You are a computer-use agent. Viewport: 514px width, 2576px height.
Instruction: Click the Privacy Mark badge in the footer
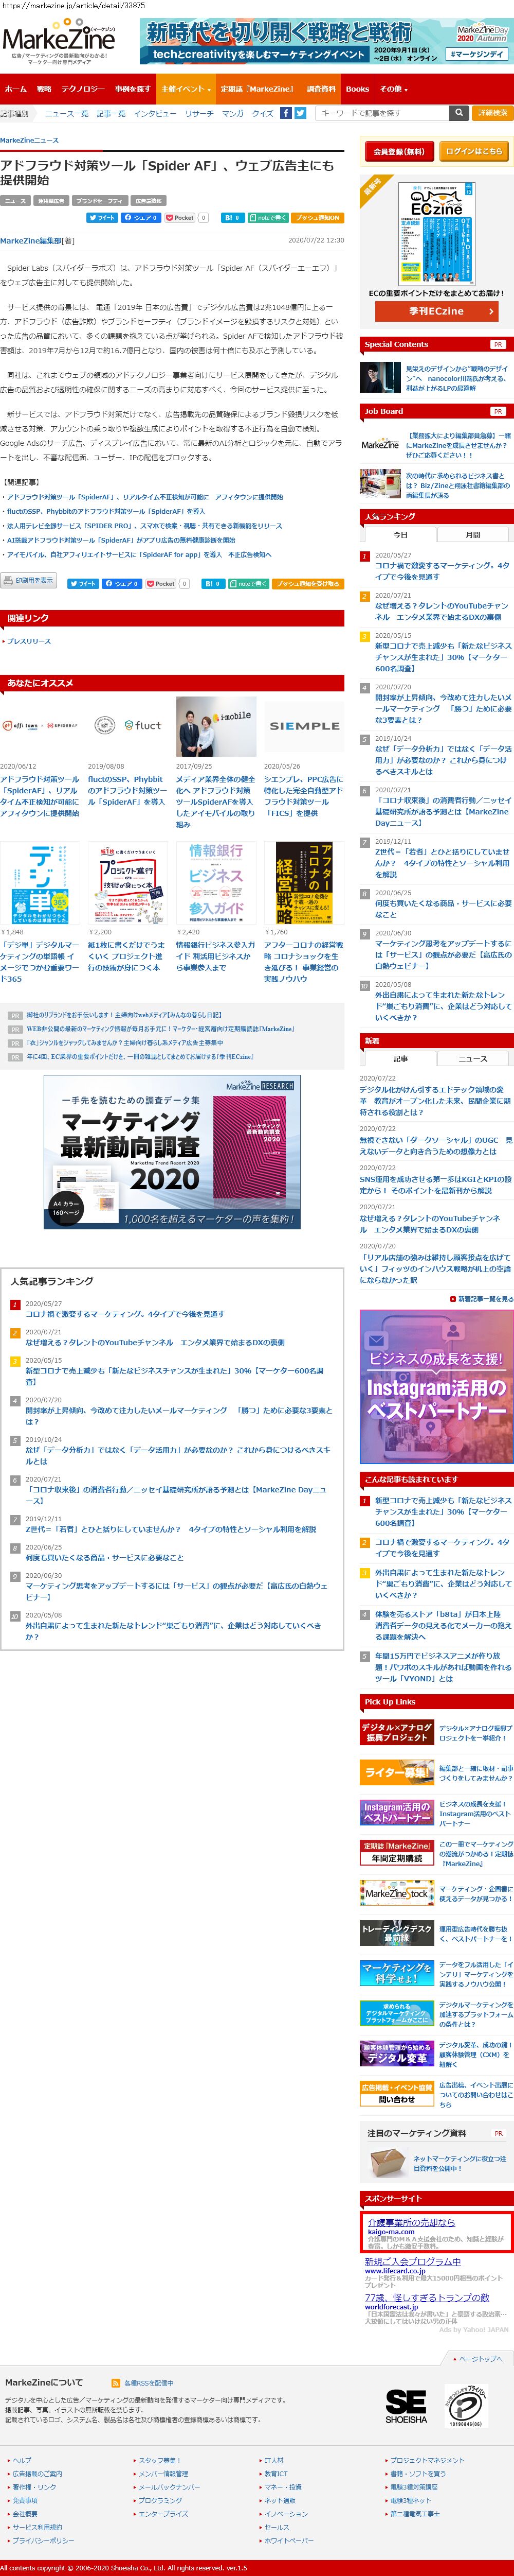pyautogui.click(x=464, y=2405)
